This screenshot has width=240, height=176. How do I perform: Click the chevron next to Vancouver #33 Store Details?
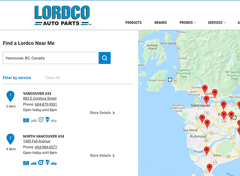pos(113,113)
